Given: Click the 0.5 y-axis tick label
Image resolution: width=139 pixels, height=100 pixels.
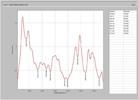Looking at the screenshot, I should (16, 71).
